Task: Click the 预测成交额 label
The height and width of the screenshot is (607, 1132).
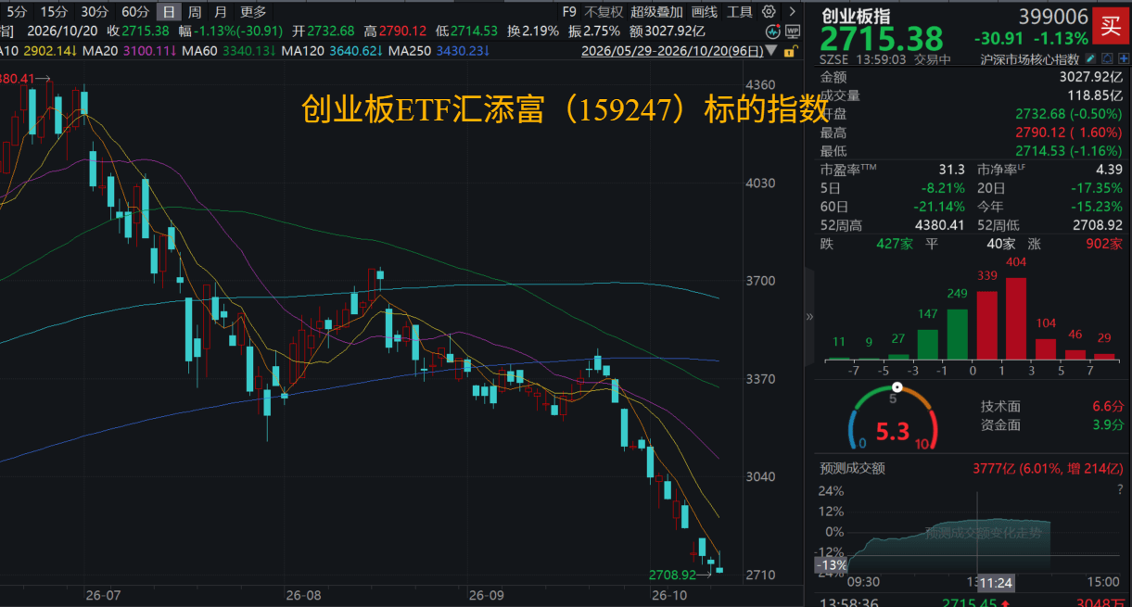Action: [852, 468]
